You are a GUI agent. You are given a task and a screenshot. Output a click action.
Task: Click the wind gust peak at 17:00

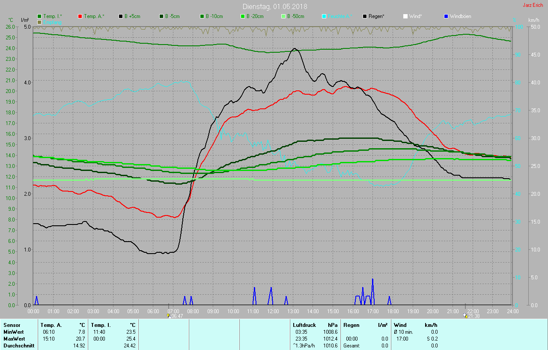tap(372, 280)
